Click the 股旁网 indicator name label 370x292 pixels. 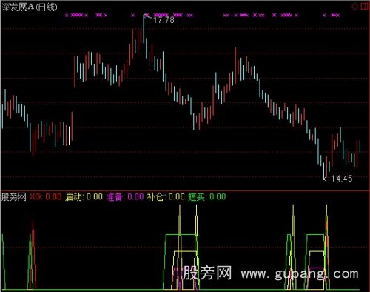pyautogui.click(x=14, y=197)
